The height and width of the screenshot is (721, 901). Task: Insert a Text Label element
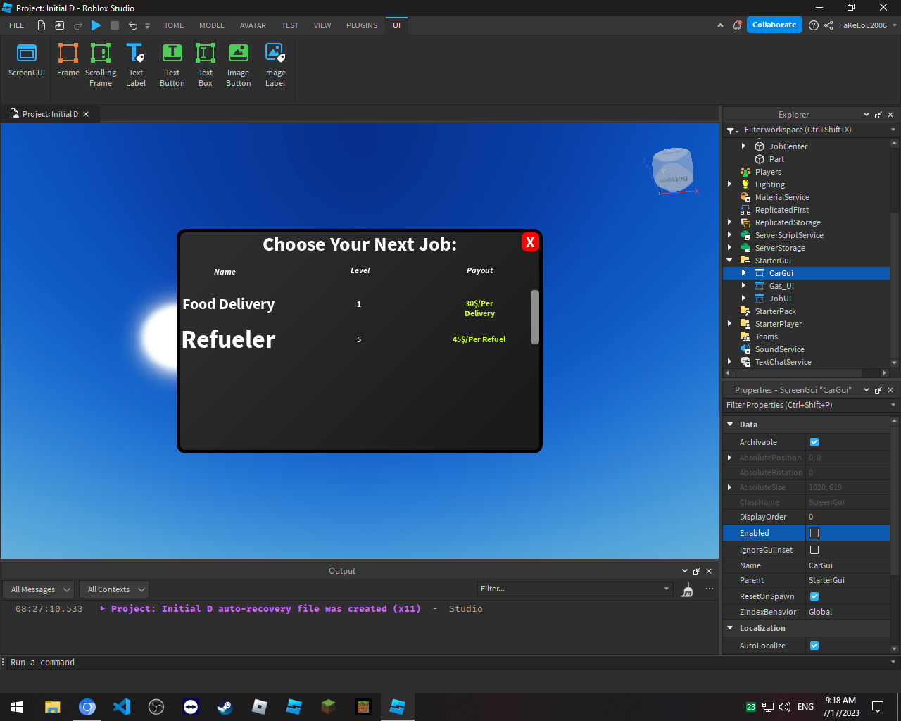coord(136,65)
